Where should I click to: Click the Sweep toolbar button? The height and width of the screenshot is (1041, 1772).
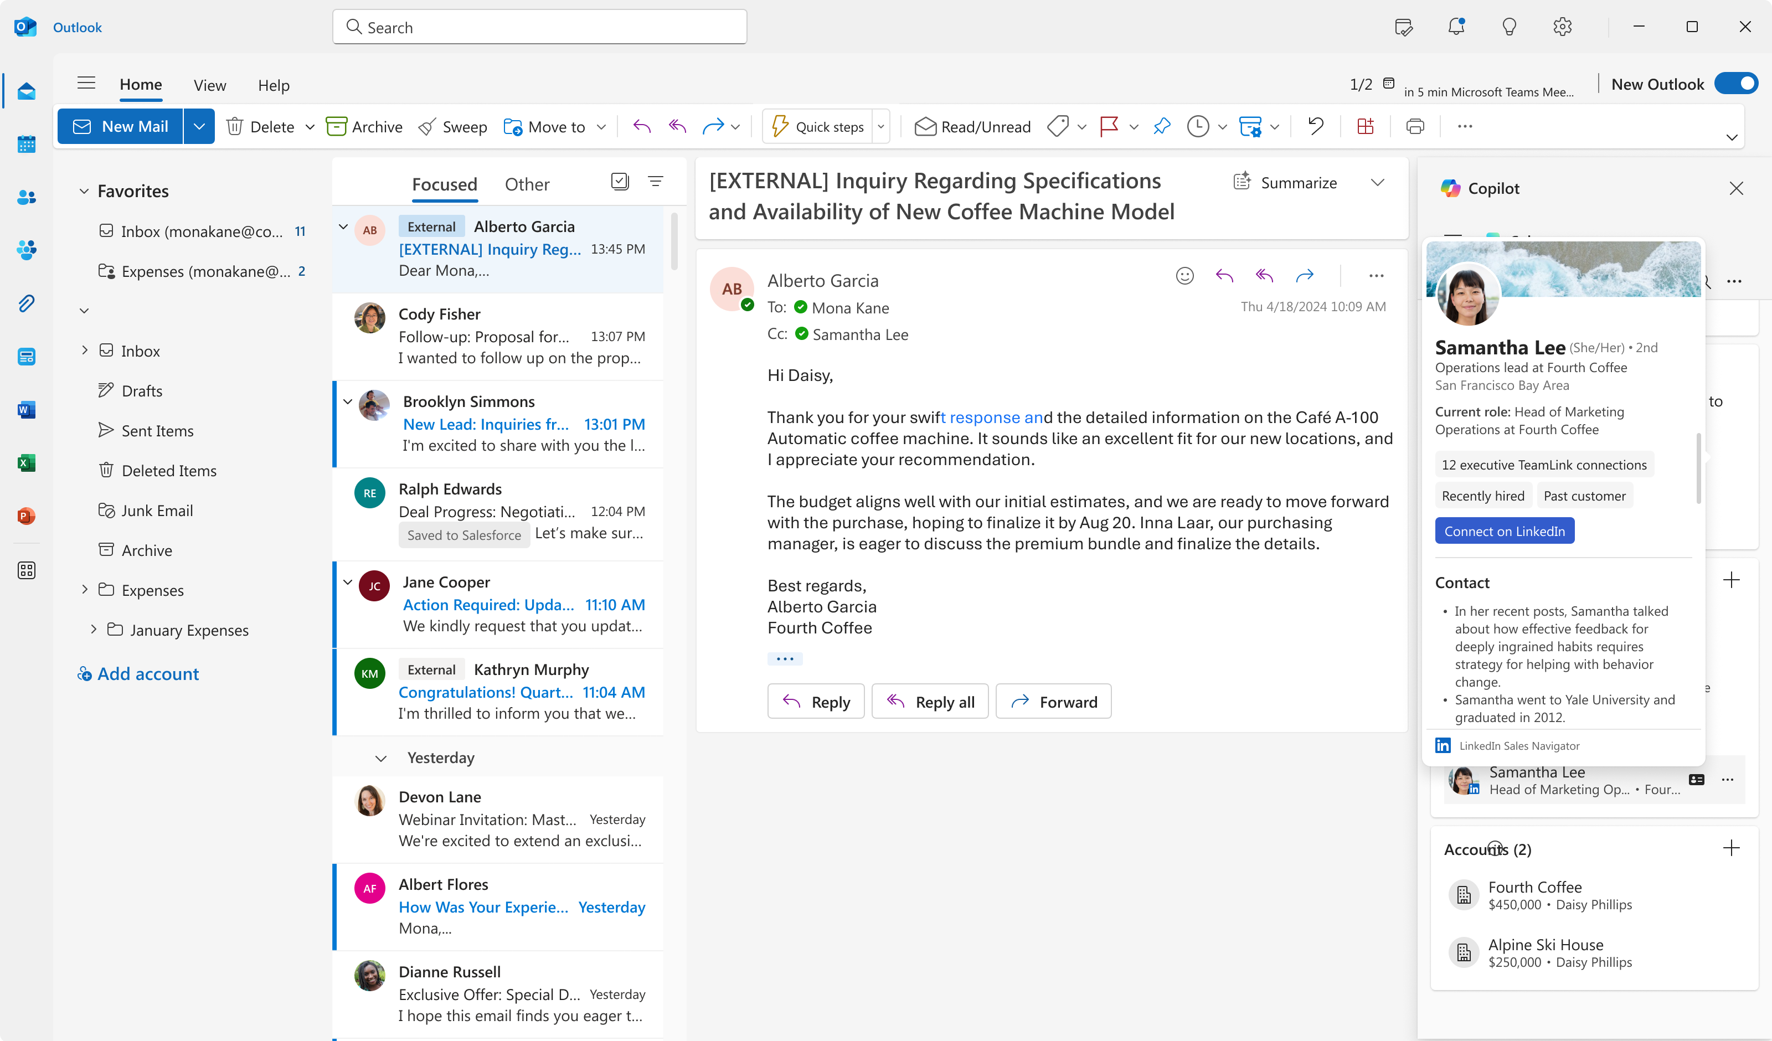[x=452, y=127]
